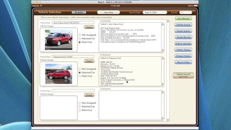
Task: Select Not Assigned for third vehicle
Action: (80, 103)
